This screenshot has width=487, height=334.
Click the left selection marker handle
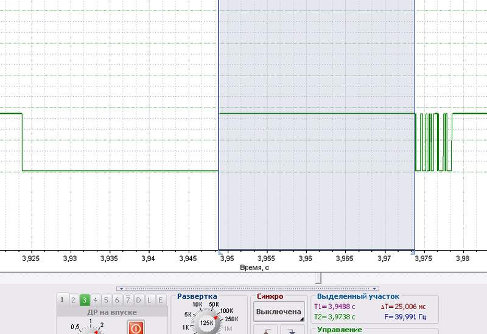219,251
